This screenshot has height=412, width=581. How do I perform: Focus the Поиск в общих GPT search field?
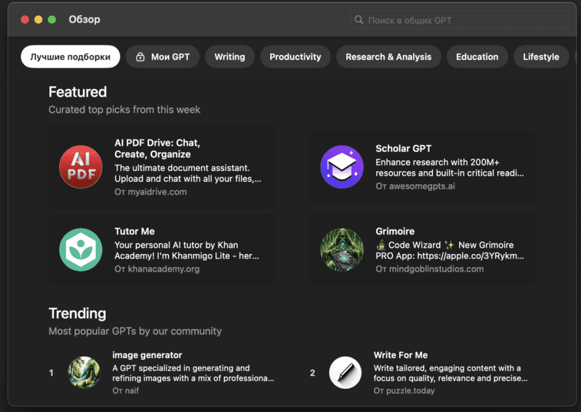[459, 20]
